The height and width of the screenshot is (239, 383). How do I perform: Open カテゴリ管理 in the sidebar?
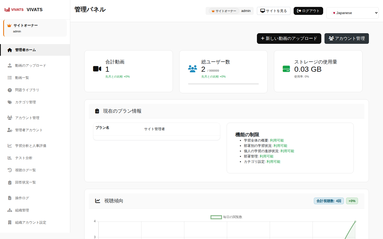[35, 102]
